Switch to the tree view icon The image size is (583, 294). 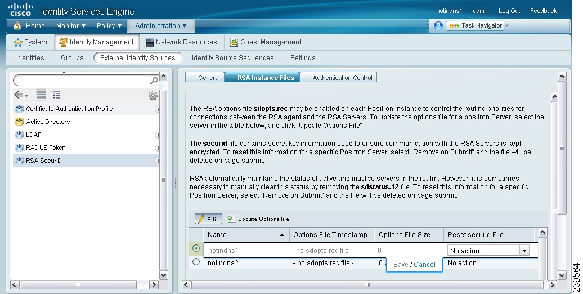point(55,95)
